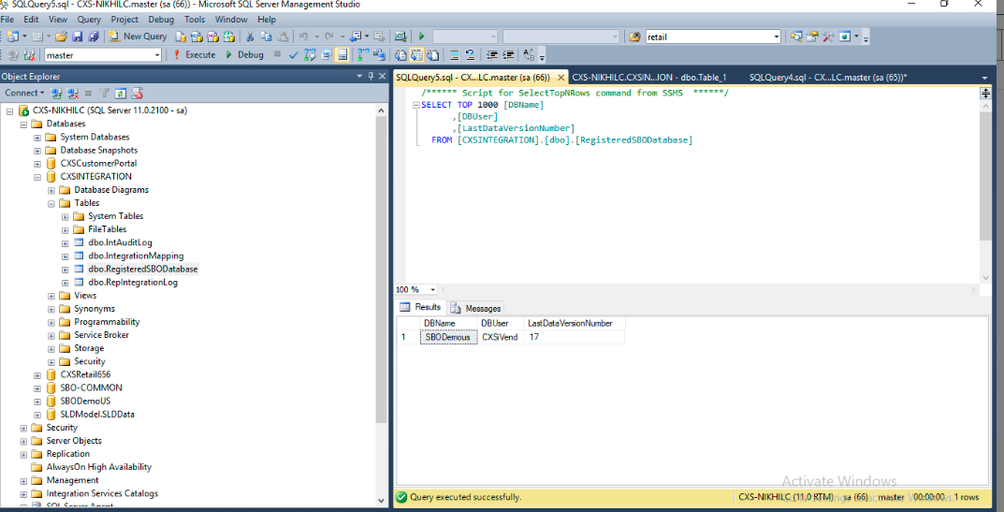Viewport: 1004px width, 512px height.
Task: Select dbo.IntegrationMapping table
Action: [x=136, y=256]
